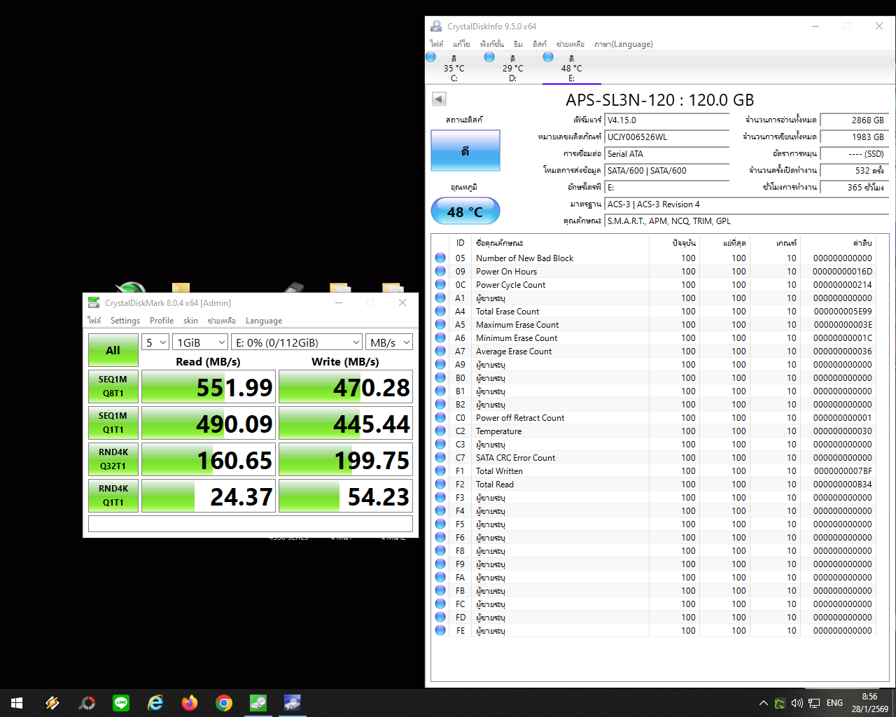This screenshot has height=717, width=896.
Task: Start the SEQ1M Q8T1 test
Action: pyautogui.click(x=113, y=387)
